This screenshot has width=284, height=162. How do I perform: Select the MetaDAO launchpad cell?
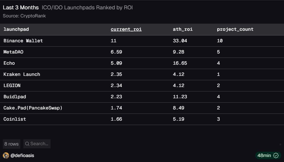click(13, 52)
